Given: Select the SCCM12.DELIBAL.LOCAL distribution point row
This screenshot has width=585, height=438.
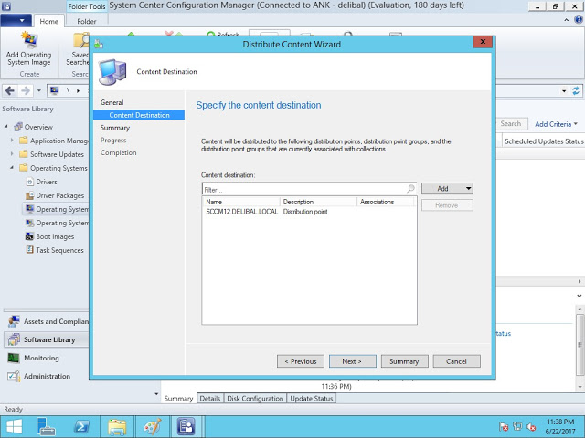Looking at the screenshot, I should point(242,211).
